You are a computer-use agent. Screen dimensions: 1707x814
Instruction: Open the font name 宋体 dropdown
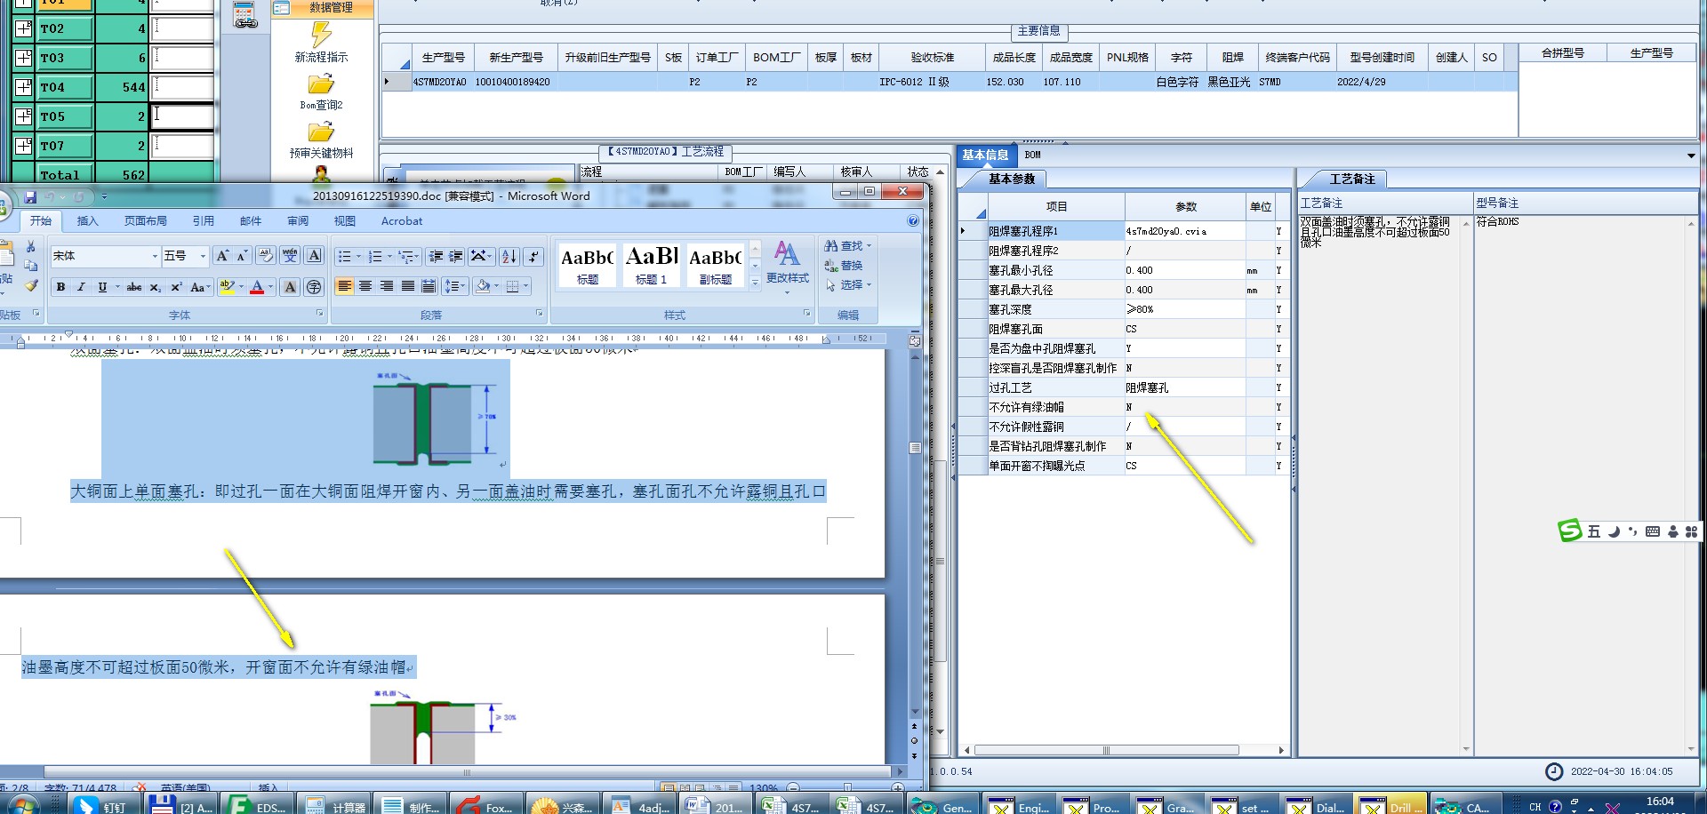(x=155, y=256)
